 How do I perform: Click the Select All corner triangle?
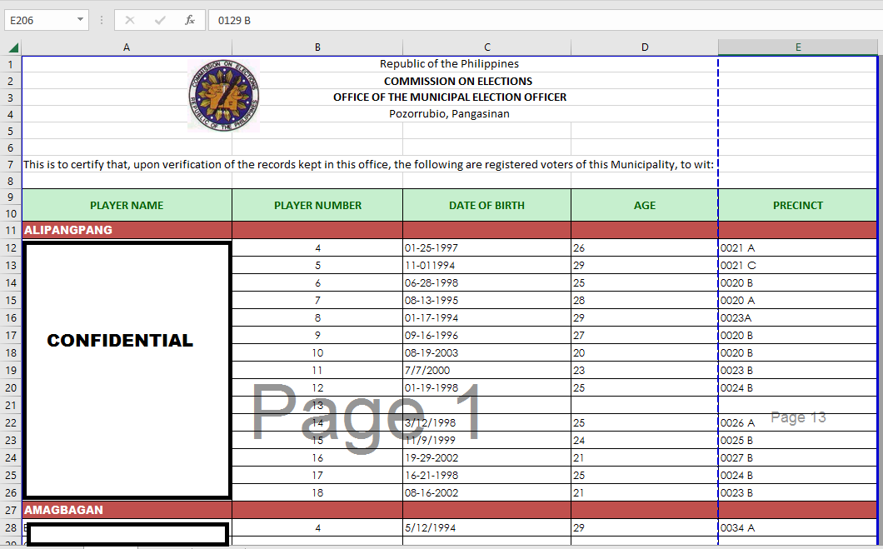pos(13,47)
